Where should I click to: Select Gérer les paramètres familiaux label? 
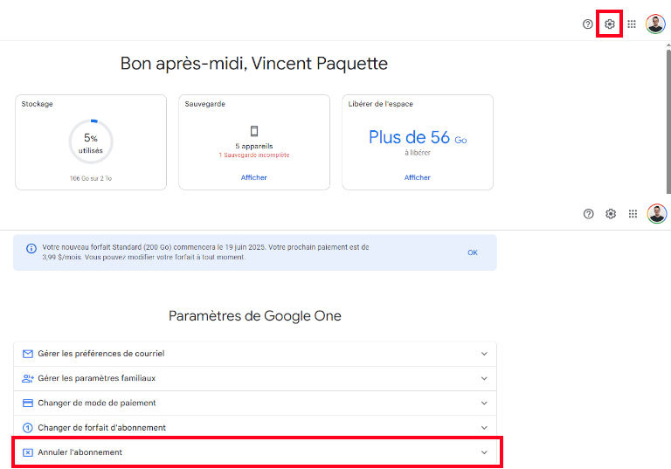(97, 378)
